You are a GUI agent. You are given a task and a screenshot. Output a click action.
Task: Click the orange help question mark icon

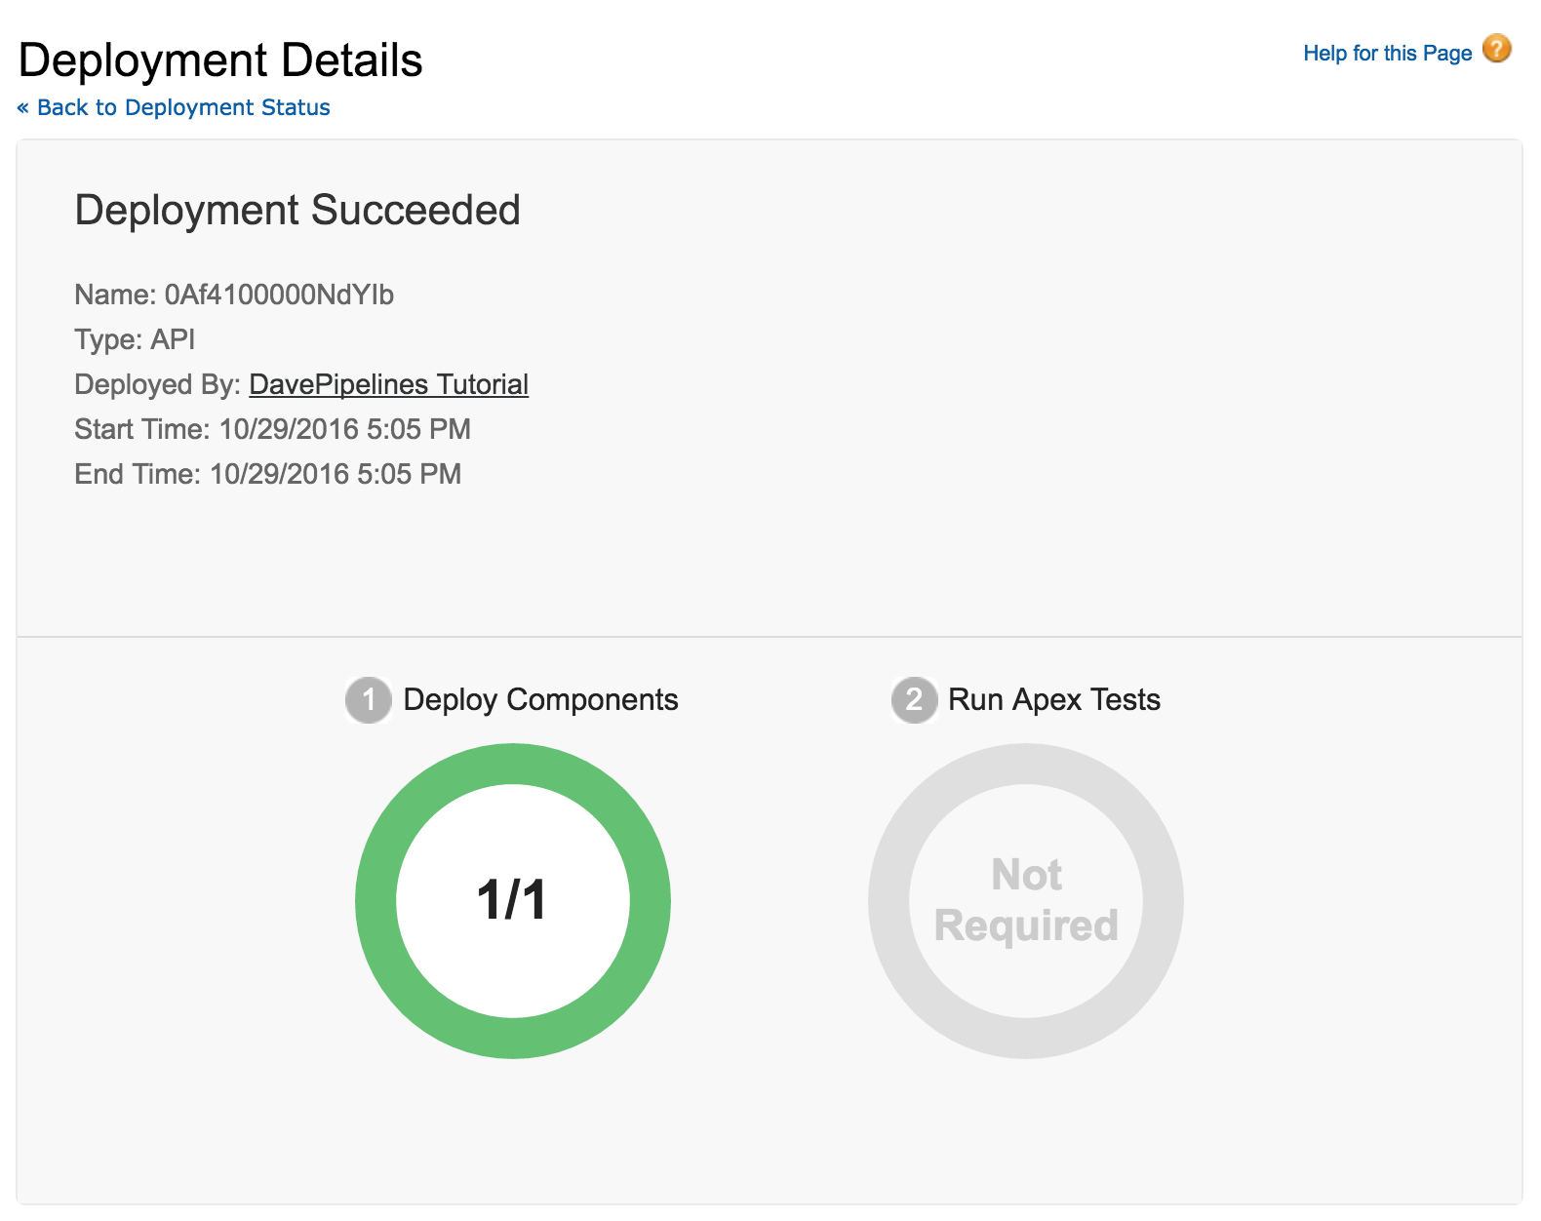pos(1497,49)
